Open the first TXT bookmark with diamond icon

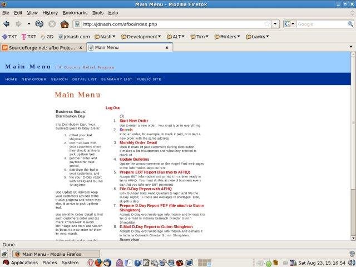tap(9, 37)
